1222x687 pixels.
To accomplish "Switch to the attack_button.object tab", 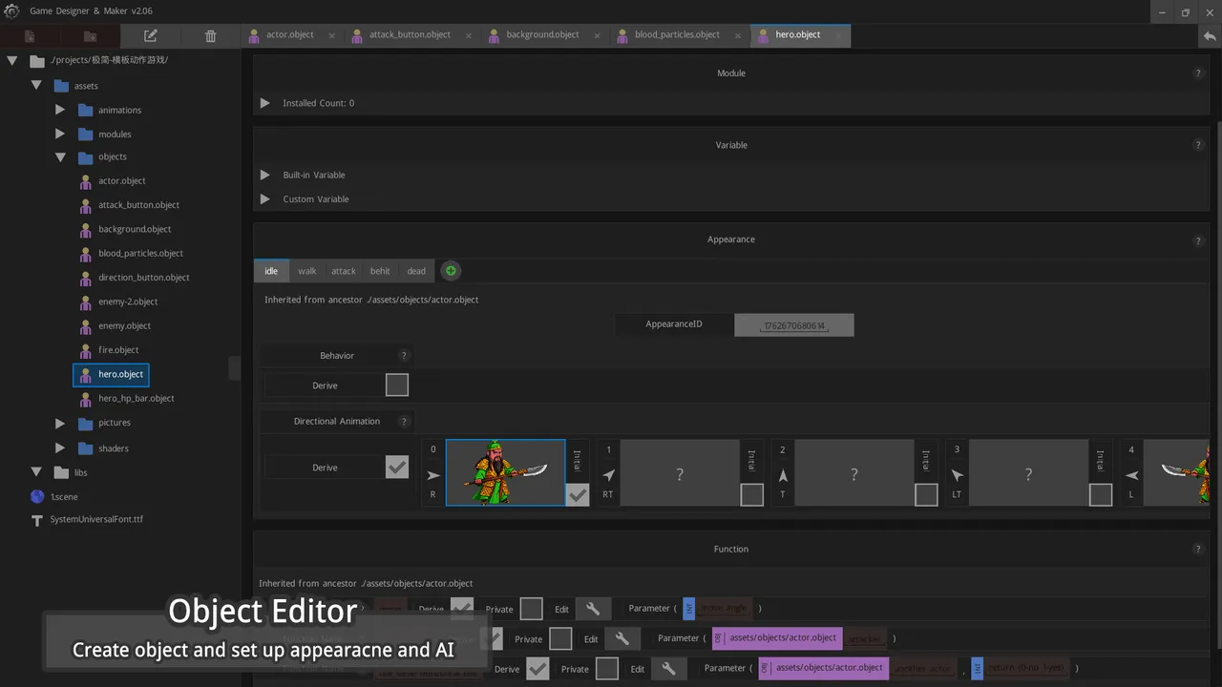I will 411,34.
